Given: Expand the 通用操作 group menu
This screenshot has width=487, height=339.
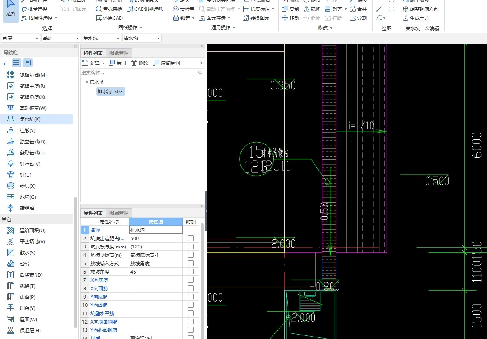Looking at the screenshot, I should tap(234, 28).
